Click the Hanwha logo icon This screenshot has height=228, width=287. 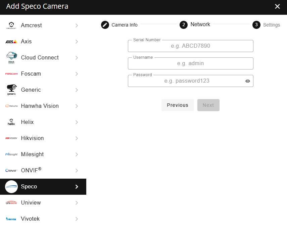11,106
